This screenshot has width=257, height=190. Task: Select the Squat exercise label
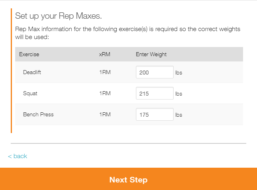point(30,94)
